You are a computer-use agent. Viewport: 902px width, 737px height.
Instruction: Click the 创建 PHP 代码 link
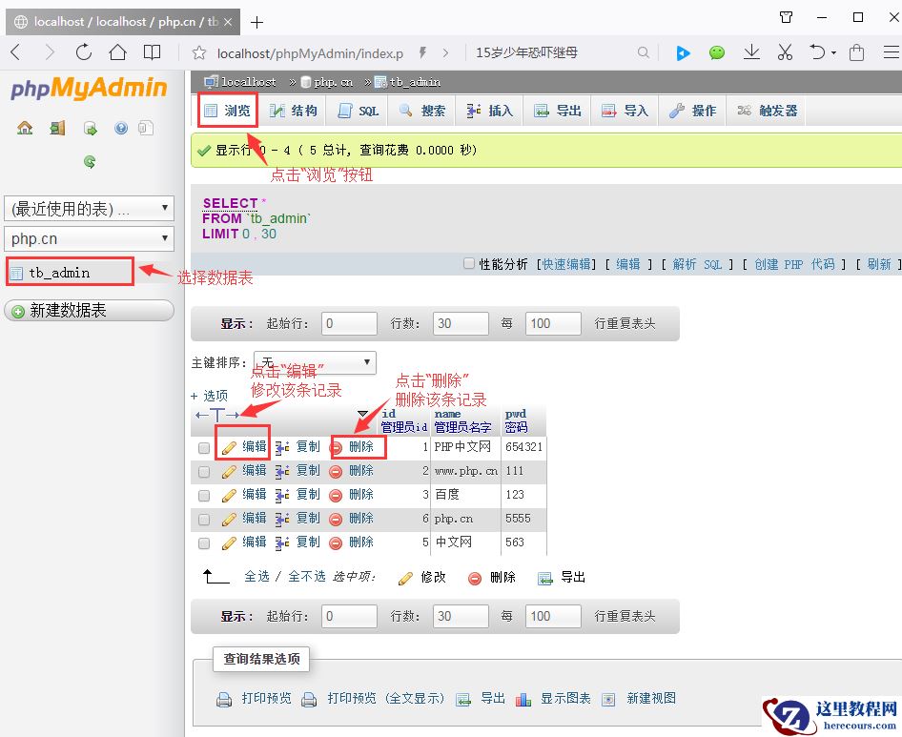click(794, 264)
